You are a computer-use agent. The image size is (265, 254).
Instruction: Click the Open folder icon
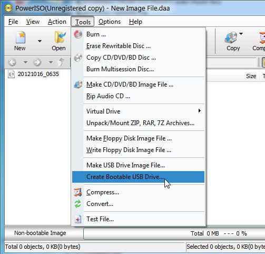[60, 37]
